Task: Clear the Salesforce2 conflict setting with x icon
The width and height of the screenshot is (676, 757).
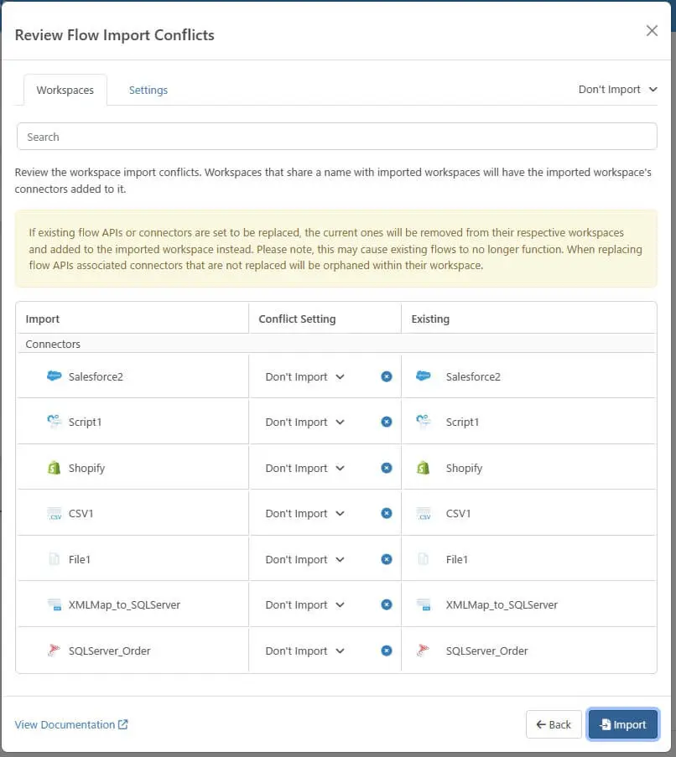Action: [387, 376]
